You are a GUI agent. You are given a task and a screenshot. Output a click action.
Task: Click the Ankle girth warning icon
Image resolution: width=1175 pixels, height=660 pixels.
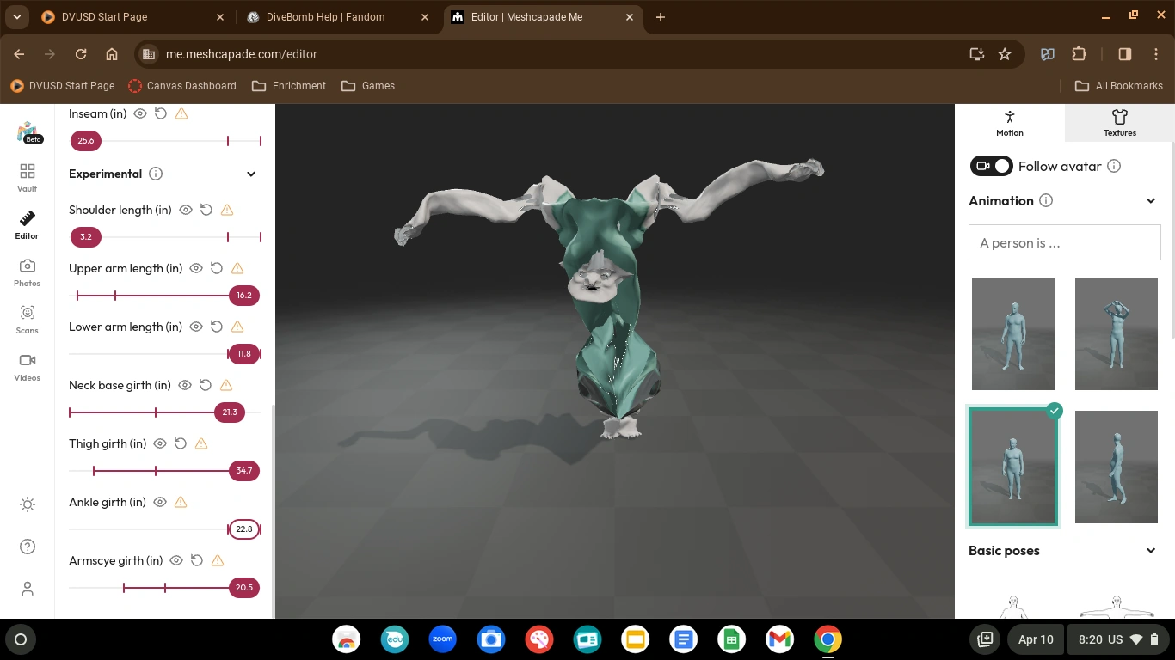coord(181,502)
